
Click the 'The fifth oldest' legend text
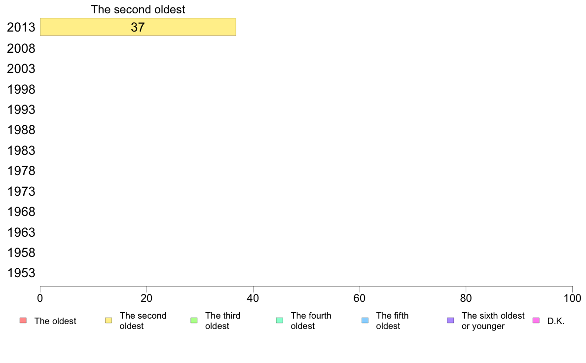(x=392, y=321)
